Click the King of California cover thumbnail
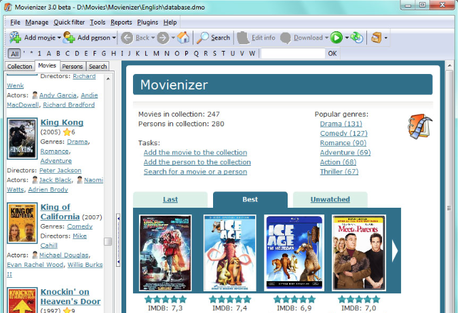Viewport: 458px width, 313px height. 22,223
